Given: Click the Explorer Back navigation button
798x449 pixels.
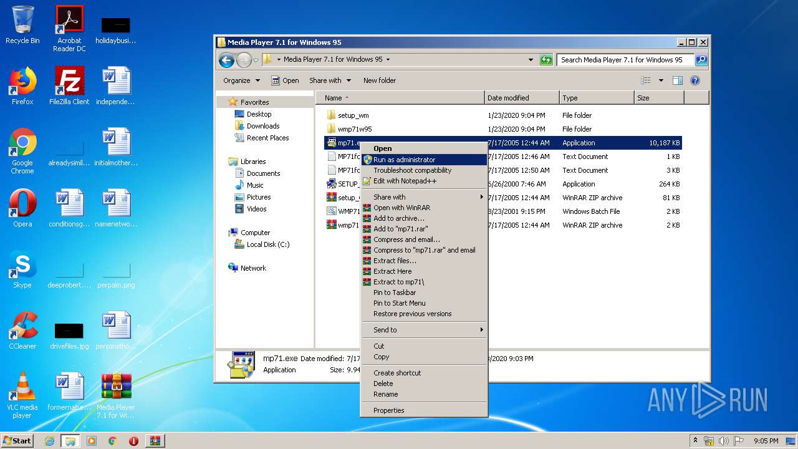Looking at the screenshot, I should 227,60.
